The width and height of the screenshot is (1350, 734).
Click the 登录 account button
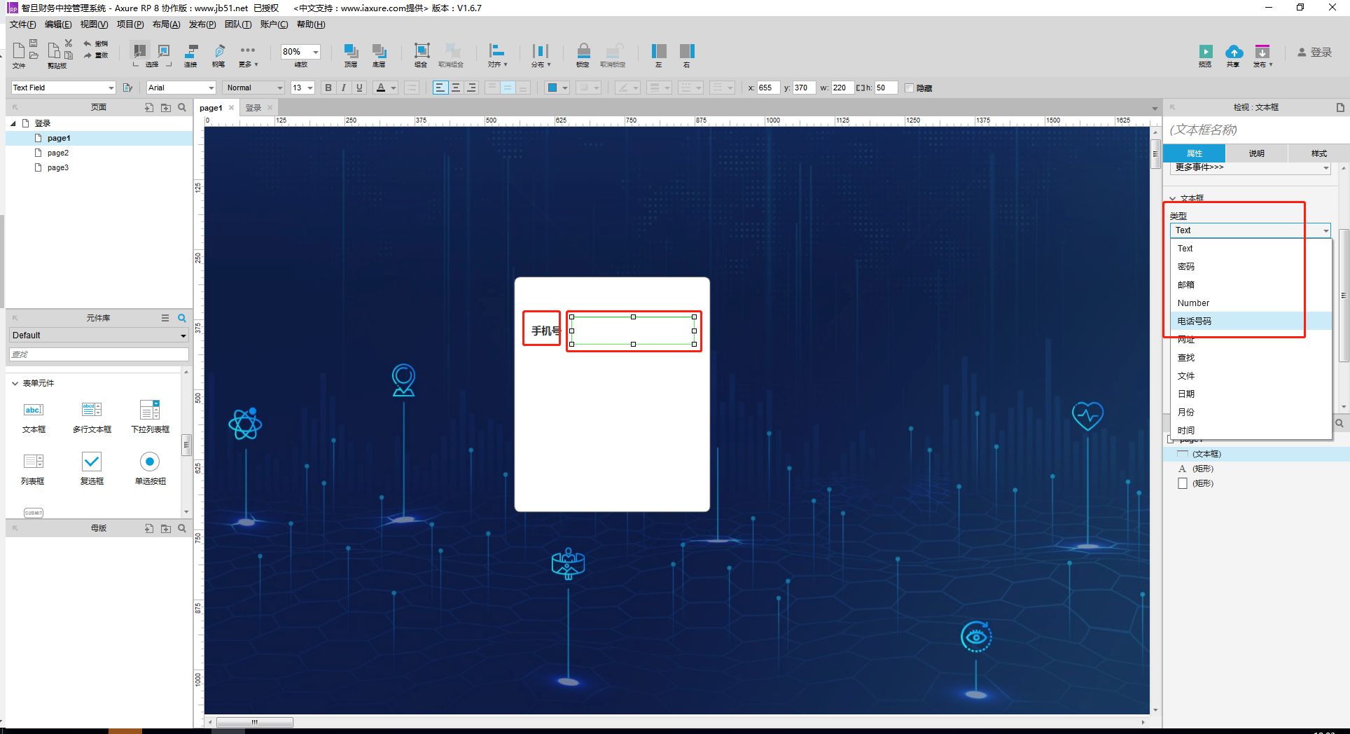(1314, 52)
